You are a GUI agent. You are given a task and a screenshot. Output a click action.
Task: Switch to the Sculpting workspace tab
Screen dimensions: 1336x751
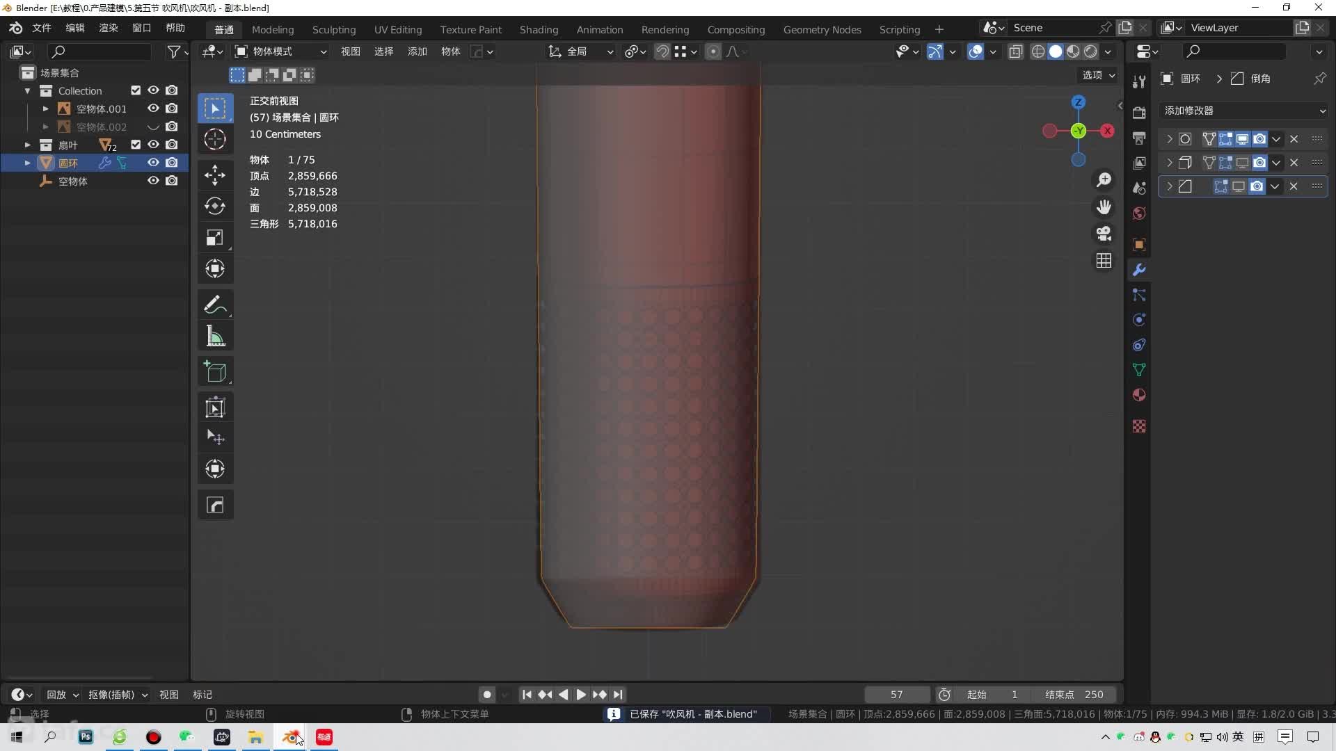click(334, 29)
